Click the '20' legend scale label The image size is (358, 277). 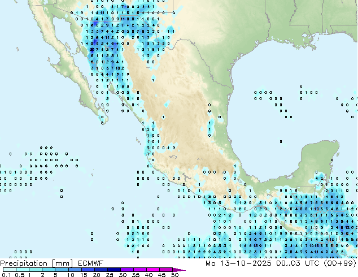[x=97, y=275]
